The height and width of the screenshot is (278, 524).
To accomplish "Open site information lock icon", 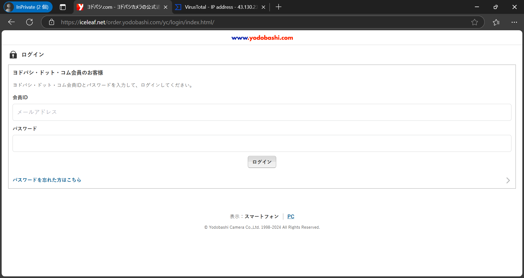I will 52,22.
